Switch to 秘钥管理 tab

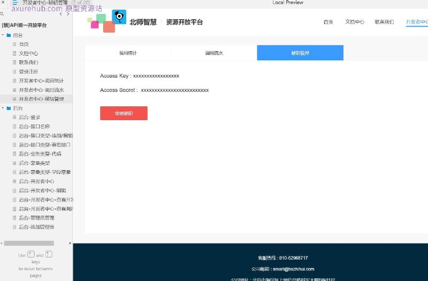(x=300, y=53)
